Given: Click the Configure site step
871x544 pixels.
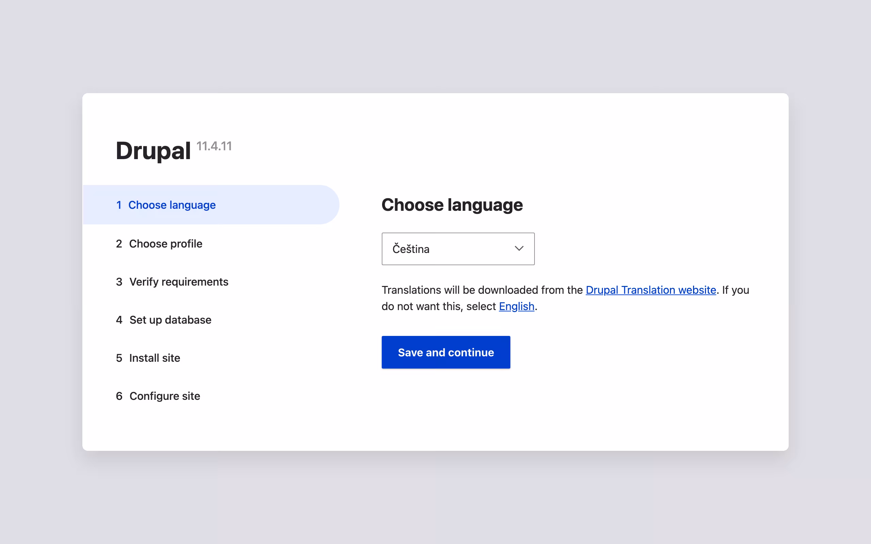Looking at the screenshot, I should (x=158, y=396).
